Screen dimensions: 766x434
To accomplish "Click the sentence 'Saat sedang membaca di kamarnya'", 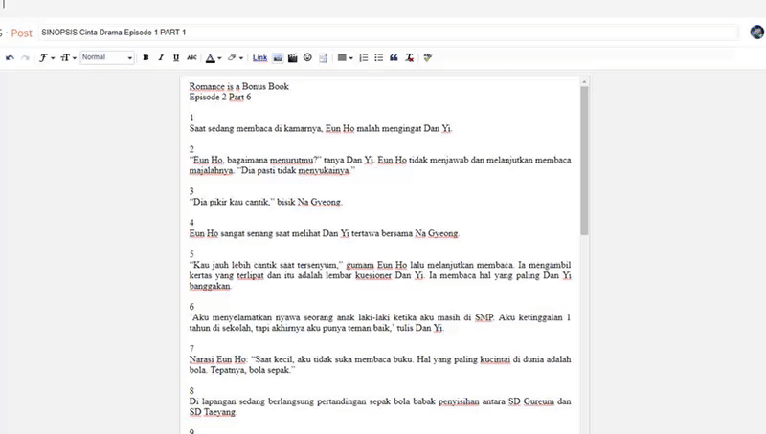I will click(256, 128).
